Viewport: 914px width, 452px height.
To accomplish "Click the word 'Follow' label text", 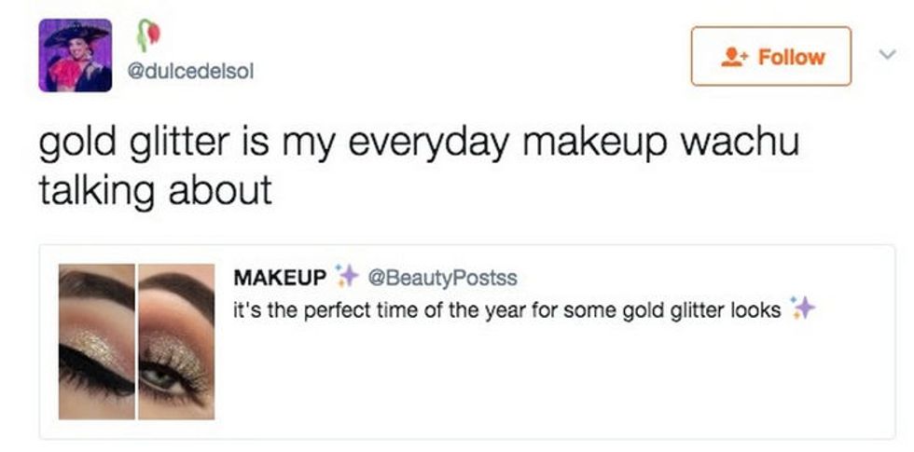I will [x=792, y=57].
